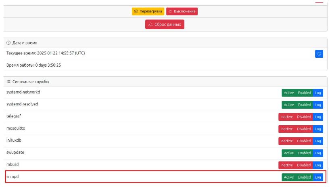Open snmpd service Log
Image resolution: width=332 pixels, height=187 pixels.
click(x=318, y=177)
